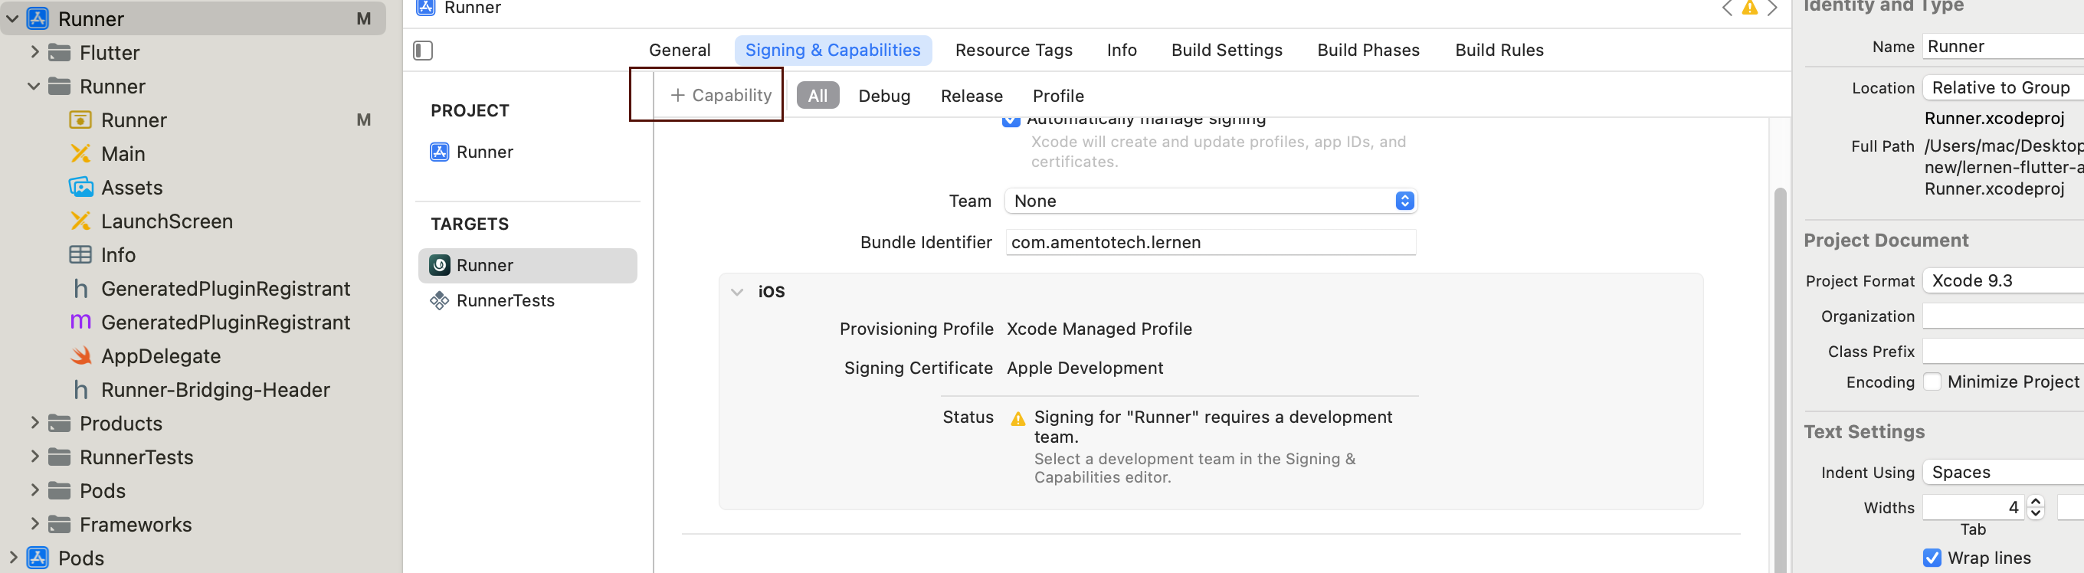Open the Indent Using dropdown
2084x573 pixels.
coord(2003,472)
